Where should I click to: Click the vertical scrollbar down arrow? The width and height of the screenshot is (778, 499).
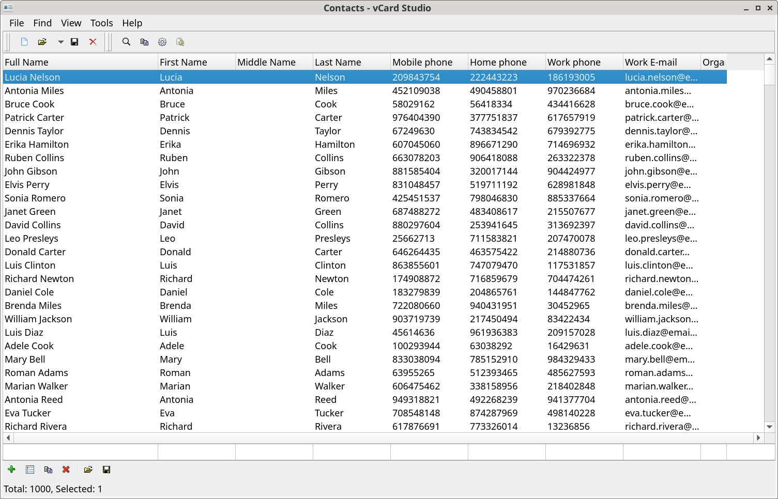(769, 427)
